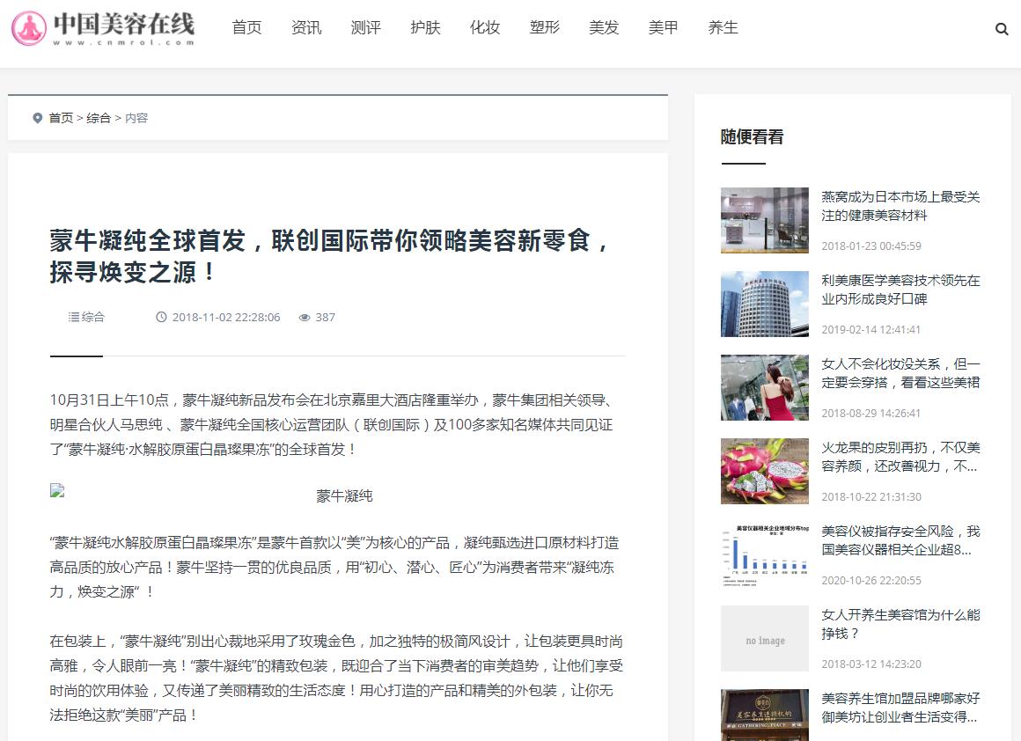Open the 测评 navigation menu item
Image resolution: width=1021 pixels, height=741 pixels.
click(x=366, y=28)
